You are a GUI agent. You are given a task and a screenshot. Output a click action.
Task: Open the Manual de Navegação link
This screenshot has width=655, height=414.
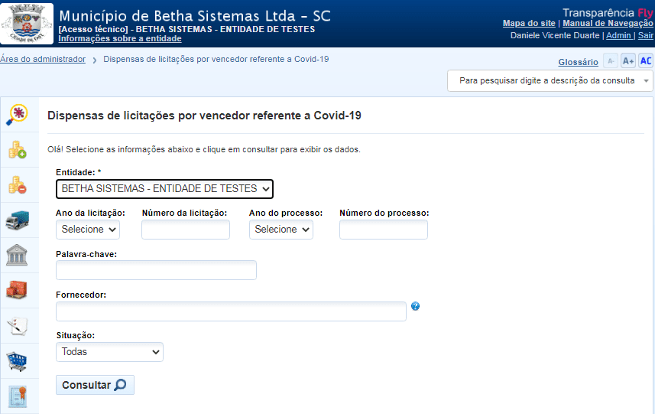(x=608, y=24)
